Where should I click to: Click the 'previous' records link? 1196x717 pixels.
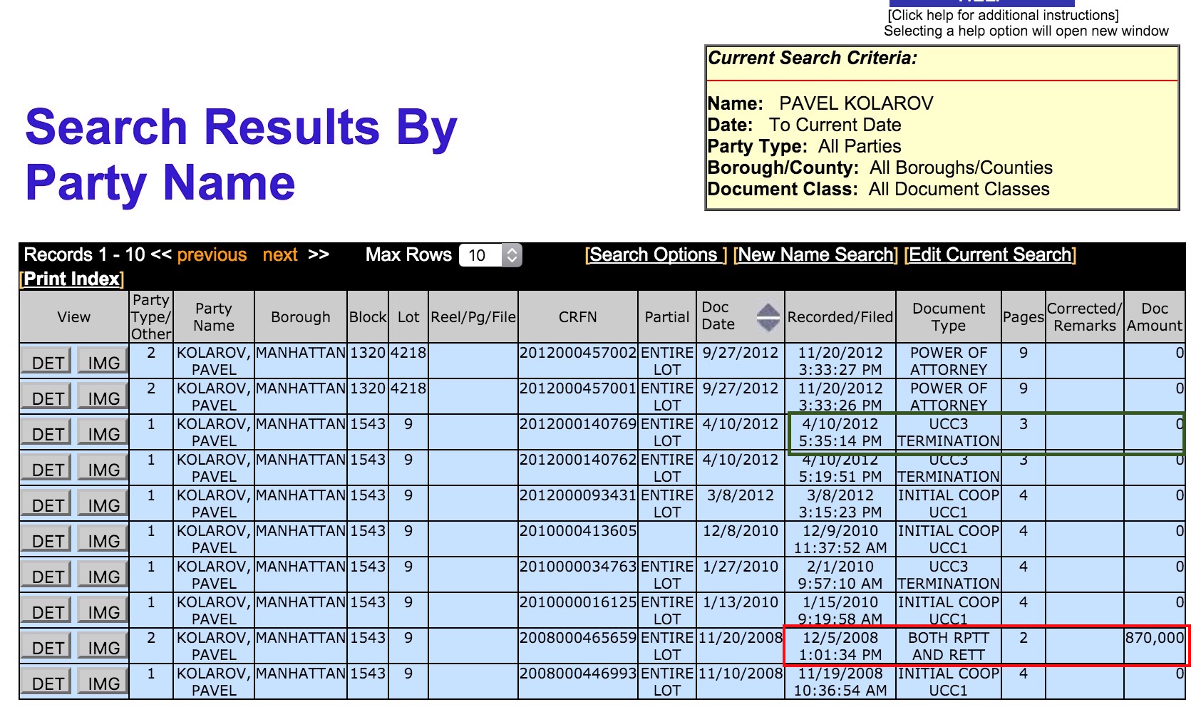pyautogui.click(x=212, y=255)
